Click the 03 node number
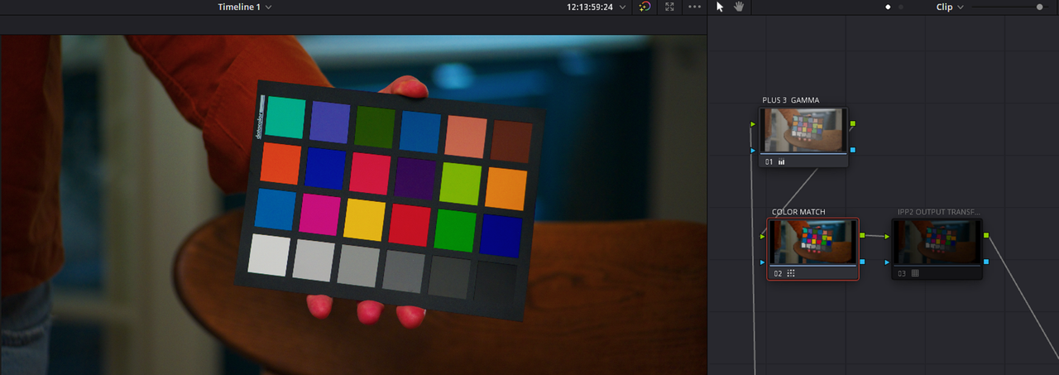The height and width of the screenshot is (375, 1059). point(902,272)
